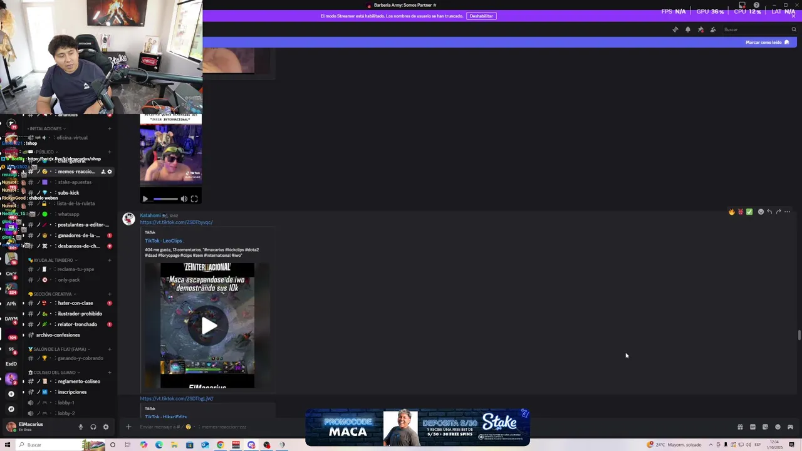Reply to Katahomi's message arrow icon
Screen dimensions: 802x451
pos(769,212)
